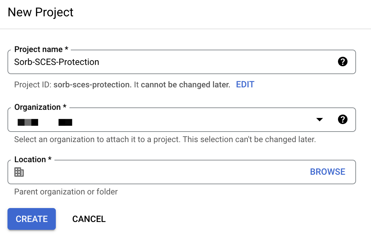Screen dimensions: 371x240
Task: Select the redacted organization value
Action: click(x=44, y=122)
